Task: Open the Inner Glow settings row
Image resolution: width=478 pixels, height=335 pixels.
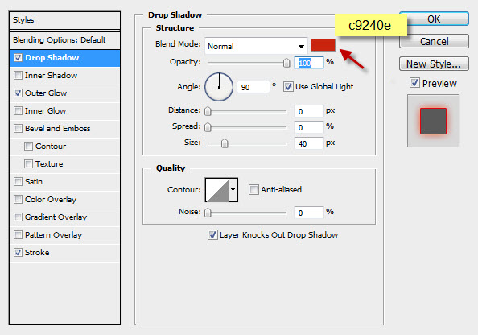Action: 64,111
